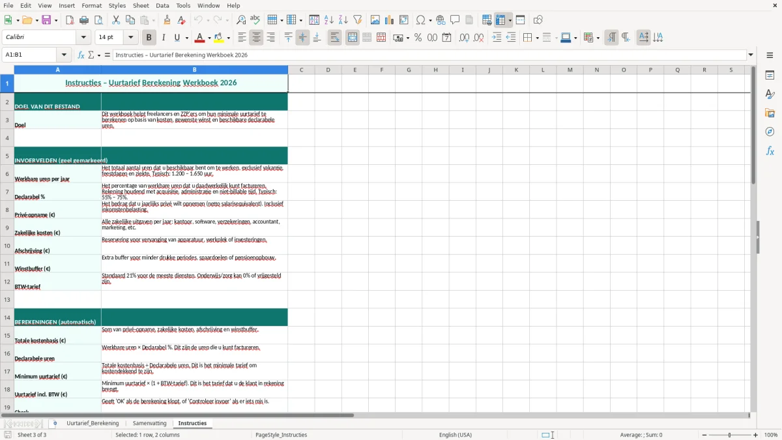Open the Function Wizard fx icon
Viewport: 782px width, 440px height.
pyautogui.click(x=81, y=55)
